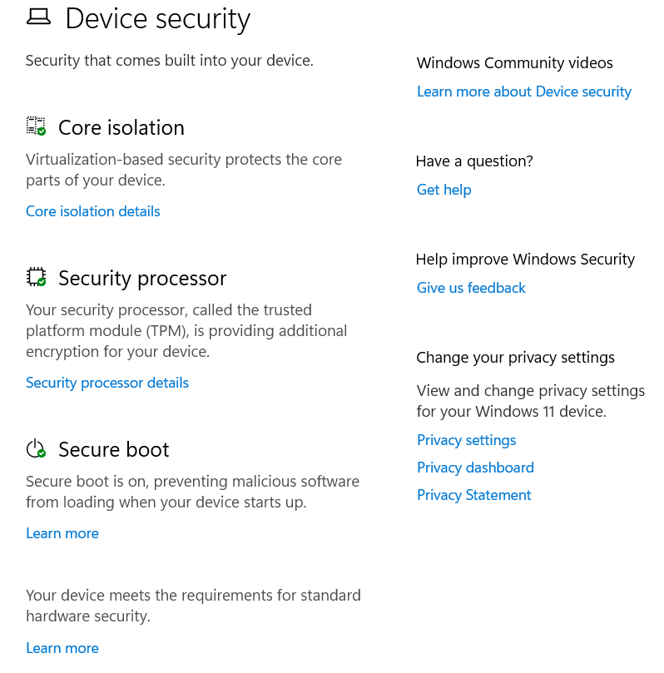The image size is (664, 673).
Task: Click the Core isolation chip icon
Action: pos(36,126)
